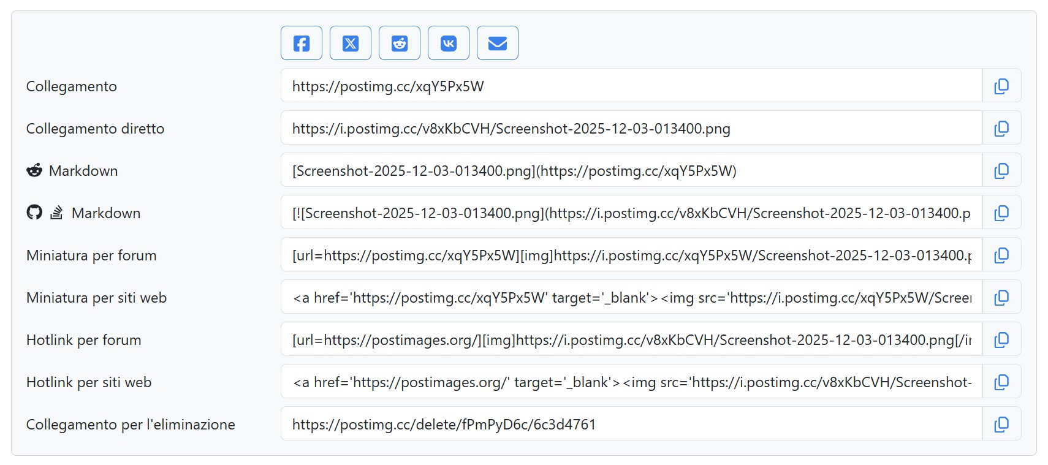Click the Miniatura per siti web field
Screen dimensions: 1048x465
tap(631, 297)
